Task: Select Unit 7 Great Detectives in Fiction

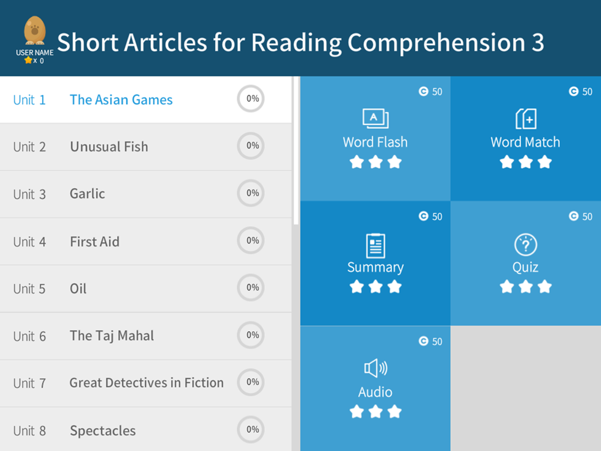Action: coord(145,383)
